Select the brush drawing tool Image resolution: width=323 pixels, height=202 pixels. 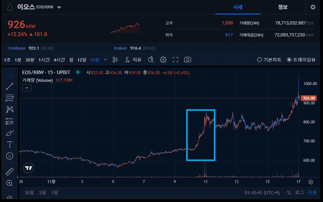[x=10, y=133]
